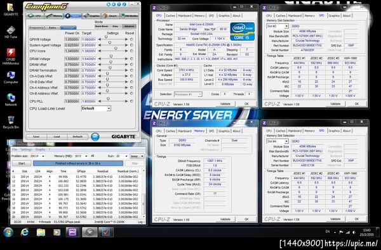Viewport: 381px width, 250px height.
Task: Click the Load button in EasyTune6
Action: (57, 137)
